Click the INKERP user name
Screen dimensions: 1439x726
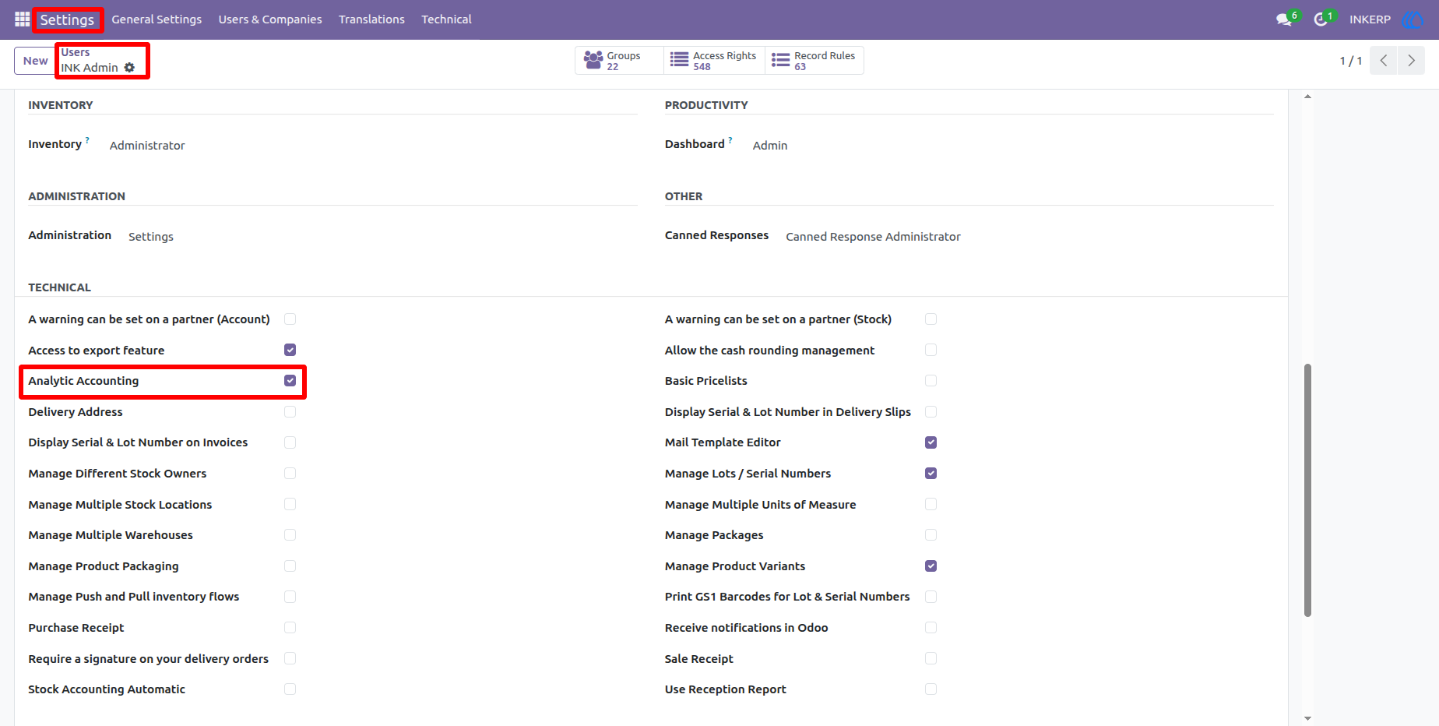tap(1370, 19)
